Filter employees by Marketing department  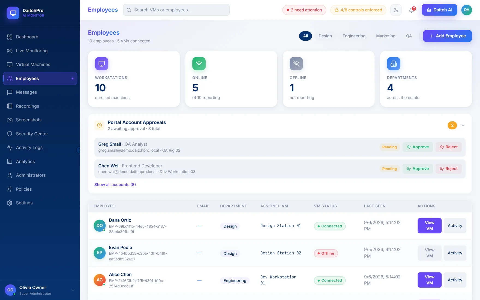pyautogui.click(x=386, y=36)
